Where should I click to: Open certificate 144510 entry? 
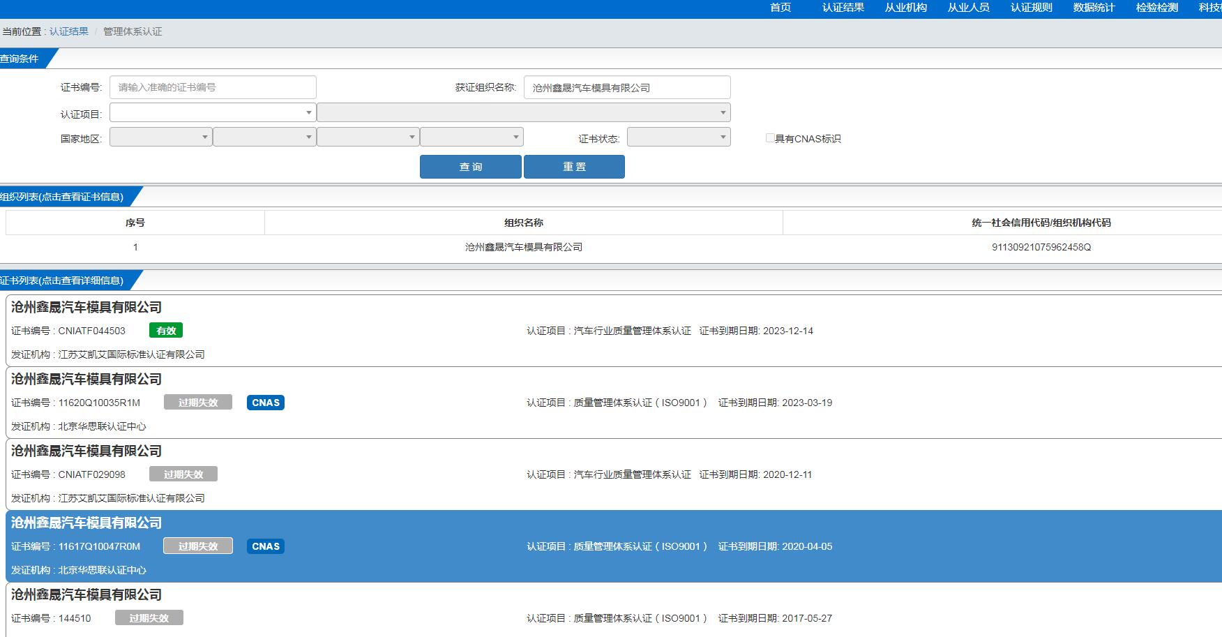tap(614, 610)
